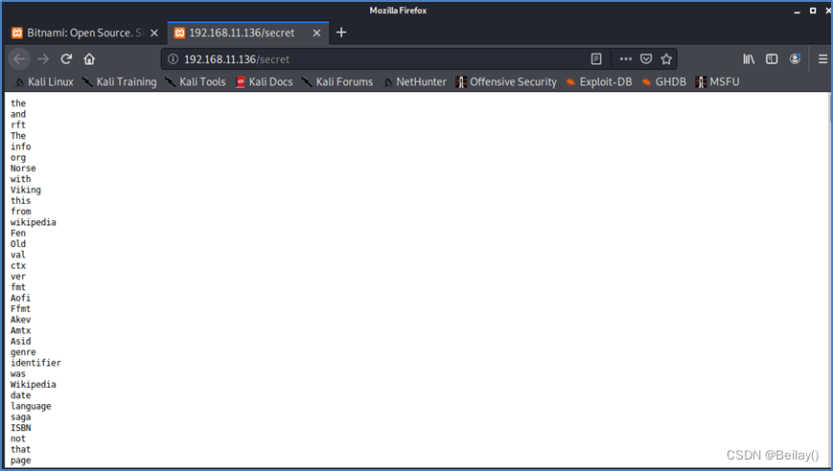Image resolution: width=833 pixels, height=471 pixels.
Task: Show site information for 192.168.11.136
Action: click(x=174, y=59)
